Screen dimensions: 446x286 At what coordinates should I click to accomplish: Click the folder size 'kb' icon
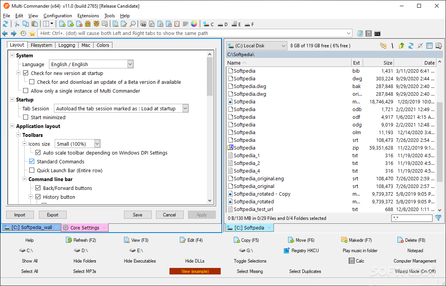coord(143,24)
